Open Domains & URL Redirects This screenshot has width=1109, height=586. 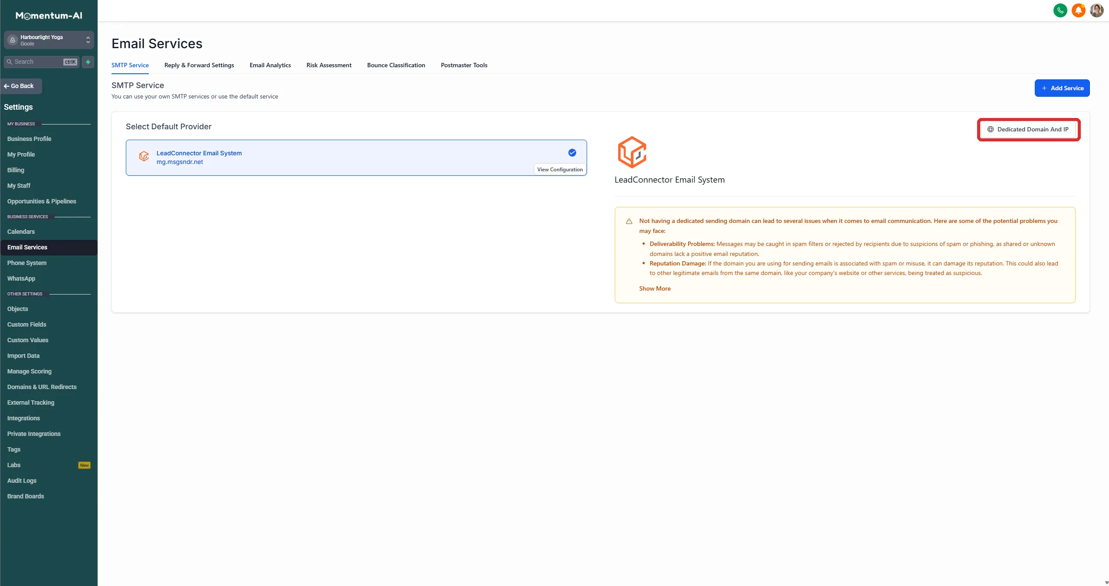42,387
